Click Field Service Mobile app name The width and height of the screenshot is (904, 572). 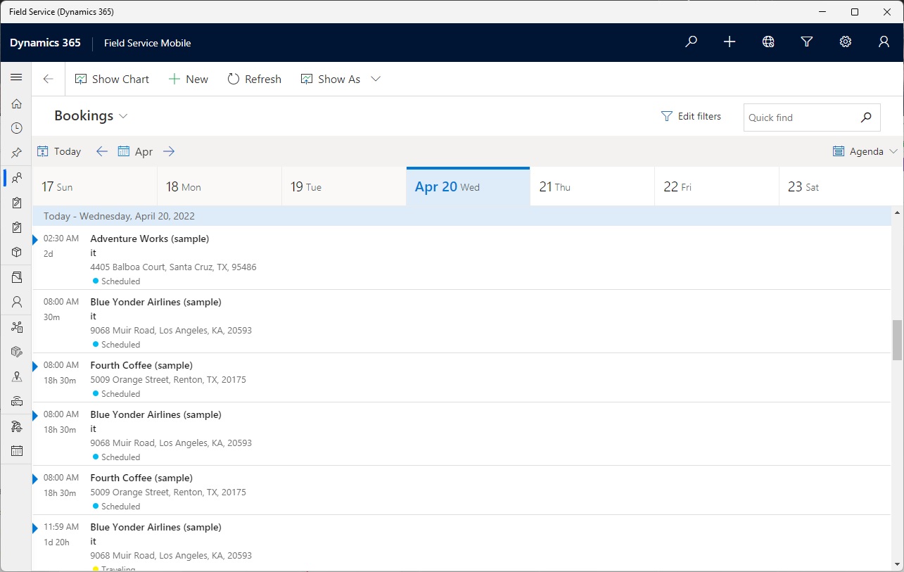point(147,43)
